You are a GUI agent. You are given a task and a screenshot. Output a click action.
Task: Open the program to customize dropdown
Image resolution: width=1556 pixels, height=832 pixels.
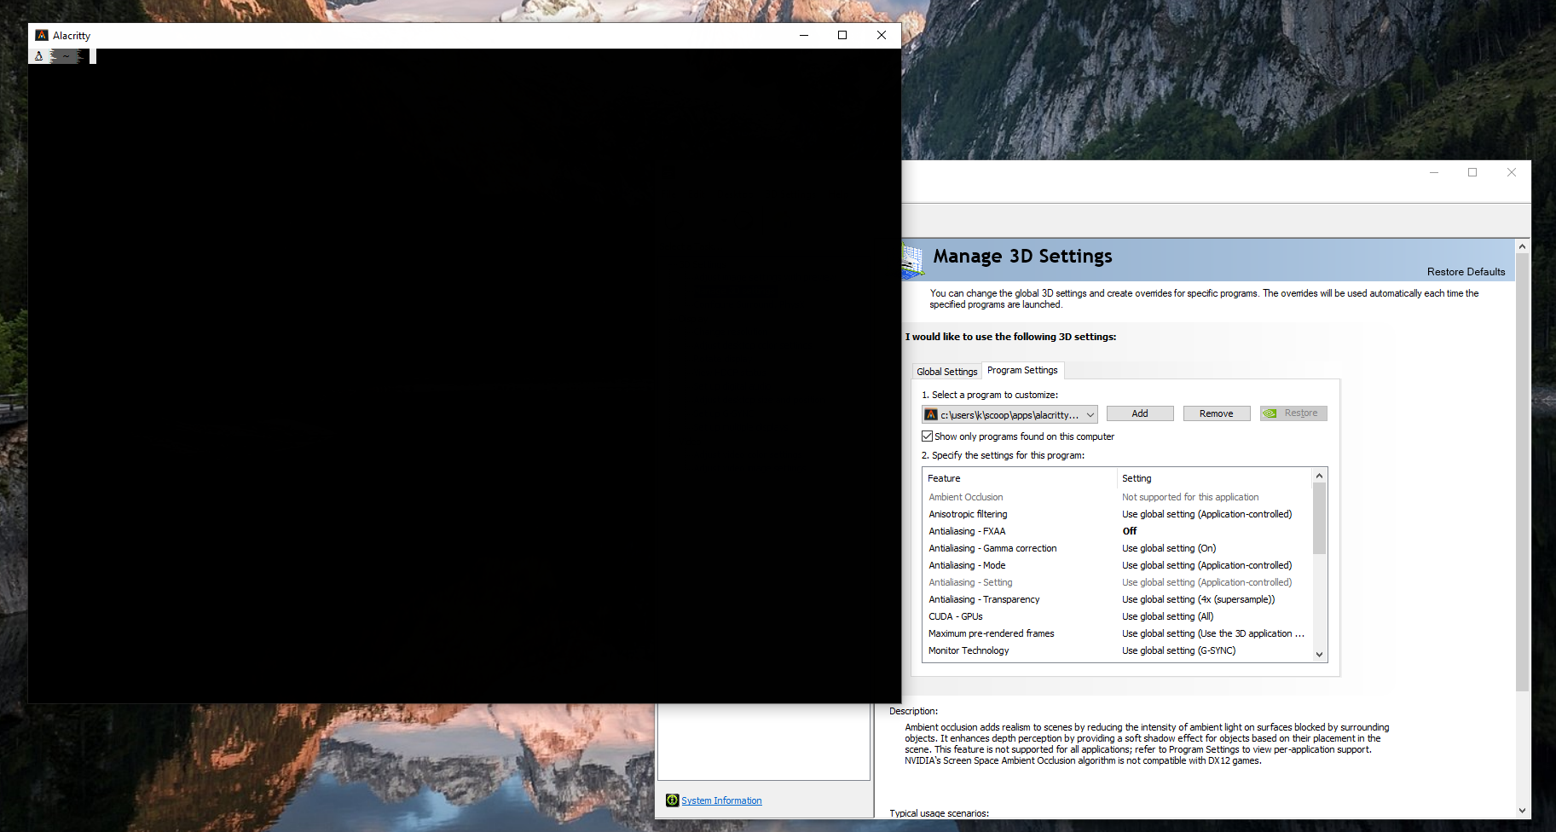(x=1091, y=414)
